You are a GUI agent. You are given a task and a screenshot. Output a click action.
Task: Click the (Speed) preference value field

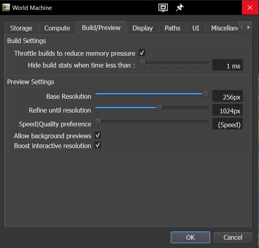[x=227, y=124]
